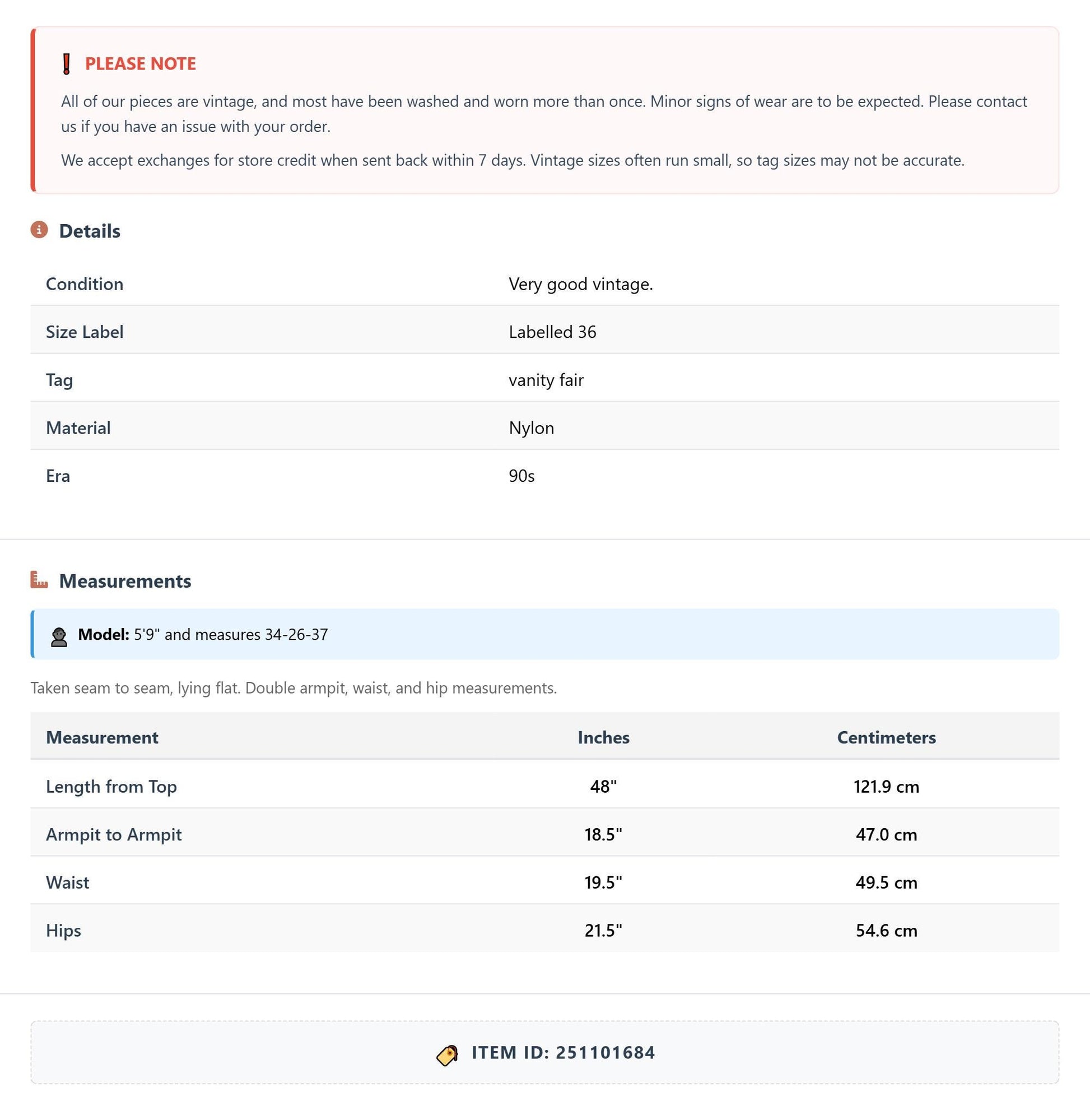The height and width of the screenshot is (1111, 1090).
Task: Click the Measurements section heading
Action: point(125,580)
